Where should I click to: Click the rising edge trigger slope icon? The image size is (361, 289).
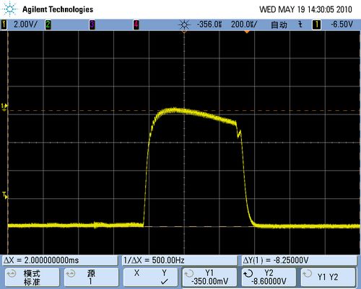coord(300,25)
